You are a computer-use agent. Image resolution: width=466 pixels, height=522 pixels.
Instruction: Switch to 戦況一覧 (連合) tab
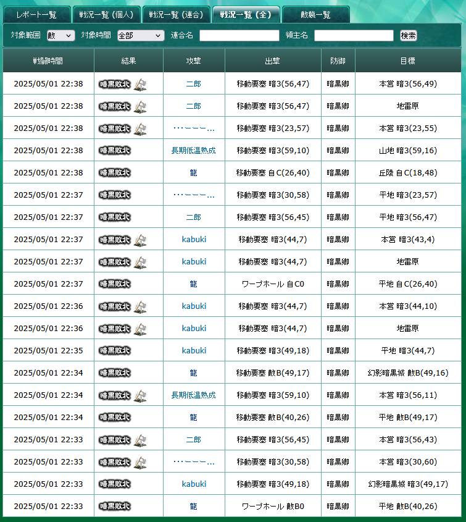coord(177,15)
